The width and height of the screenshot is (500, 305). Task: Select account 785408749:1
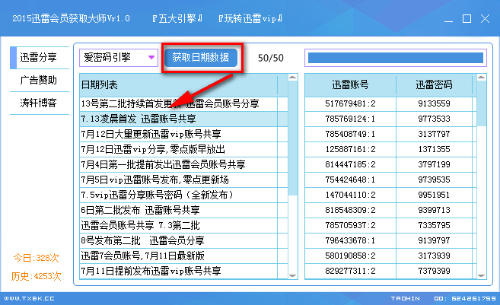[x=350, y=134]
